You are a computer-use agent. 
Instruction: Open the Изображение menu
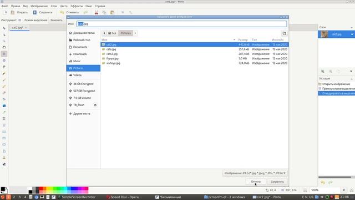click(39, 6)
